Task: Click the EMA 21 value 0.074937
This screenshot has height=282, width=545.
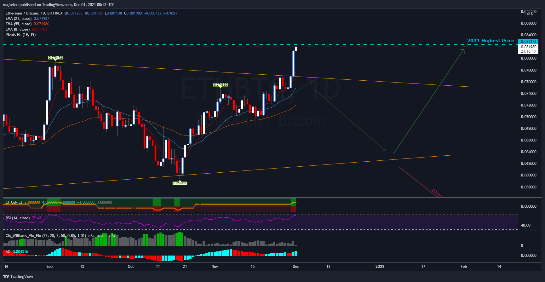Action: tap(42, 19)
